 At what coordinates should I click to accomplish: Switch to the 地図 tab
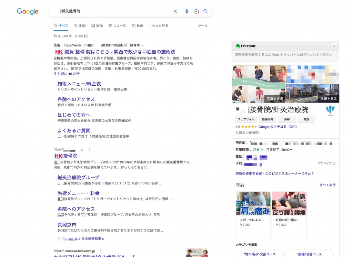(80, 25)
